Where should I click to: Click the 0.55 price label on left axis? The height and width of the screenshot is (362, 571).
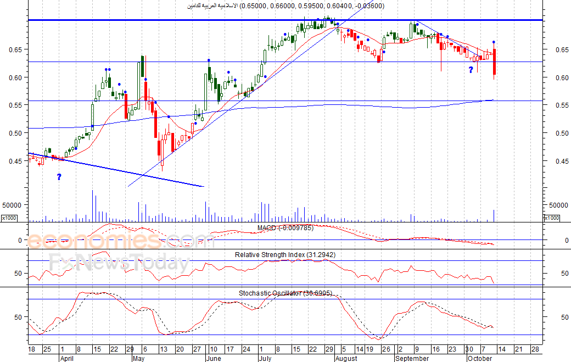tap(16, 105)
